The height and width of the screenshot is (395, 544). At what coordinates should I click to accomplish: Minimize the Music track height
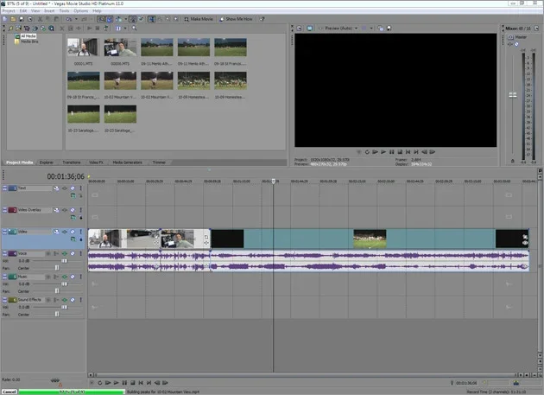4,277
